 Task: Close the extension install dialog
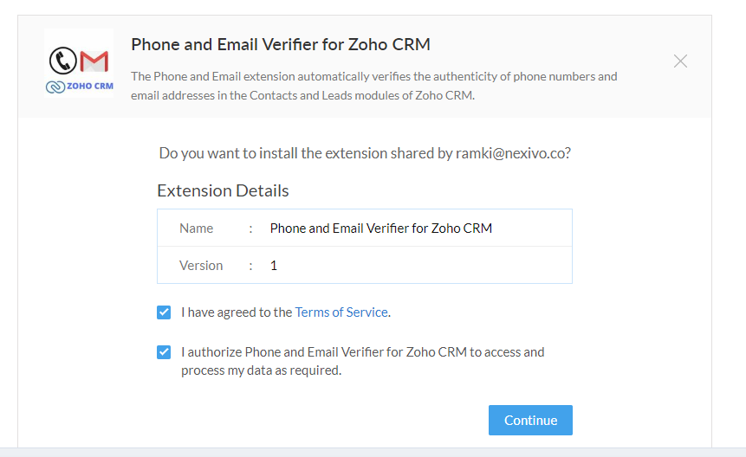point(680,61)
